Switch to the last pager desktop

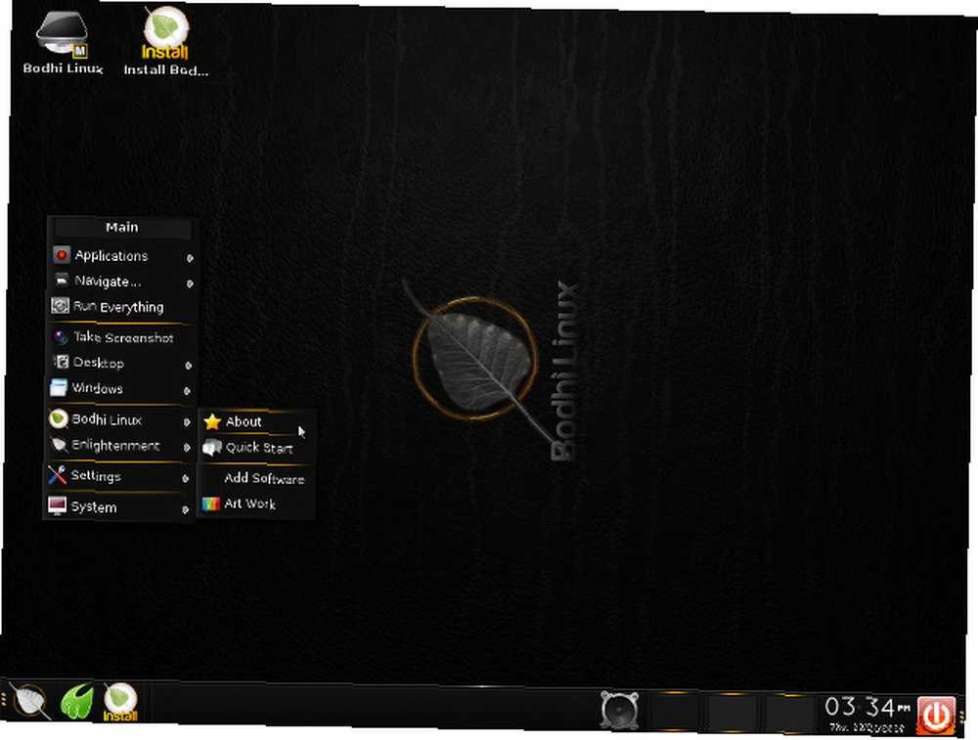tap(789, 712)
